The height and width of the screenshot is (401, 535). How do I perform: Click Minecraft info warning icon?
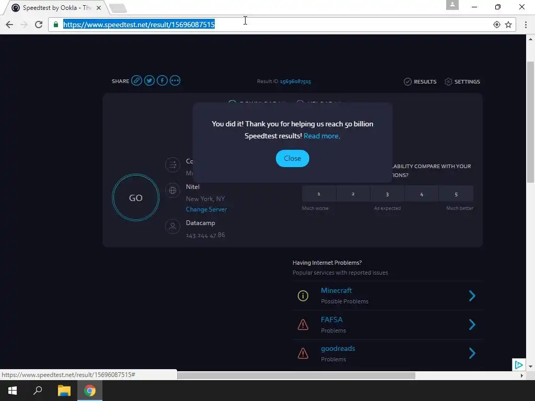(x=303, y=296)
